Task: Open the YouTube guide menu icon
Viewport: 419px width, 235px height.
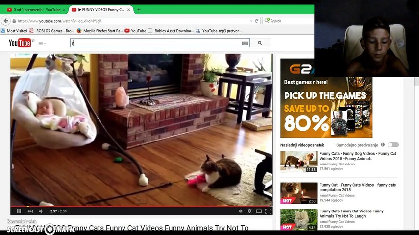Action: tap(42, 43)
